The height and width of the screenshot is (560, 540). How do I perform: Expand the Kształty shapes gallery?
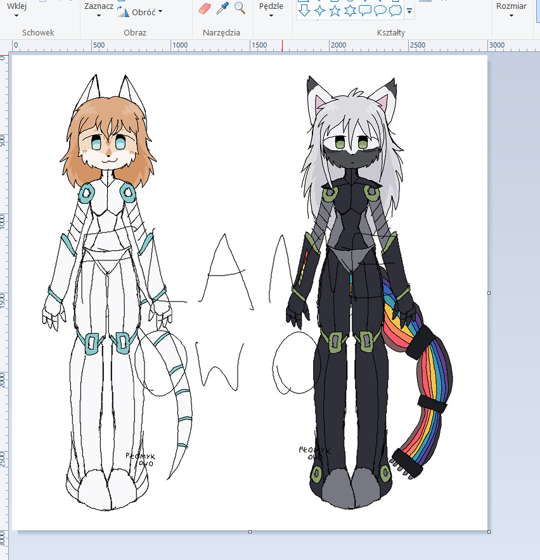tap(410, 11)
